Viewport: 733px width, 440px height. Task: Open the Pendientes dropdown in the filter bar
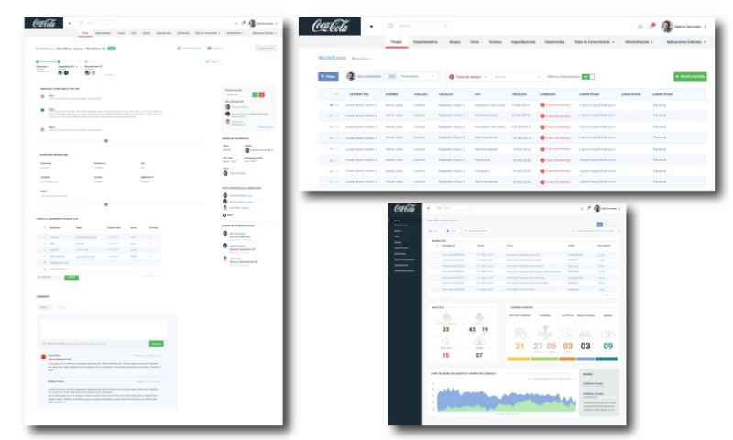click(419, 76)
